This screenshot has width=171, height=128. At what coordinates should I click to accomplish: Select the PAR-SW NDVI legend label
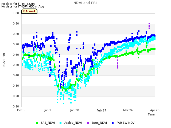(x=126, y=123)
